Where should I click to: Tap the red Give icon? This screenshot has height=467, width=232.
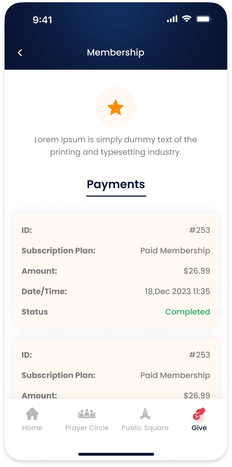[x=199, y=414]
